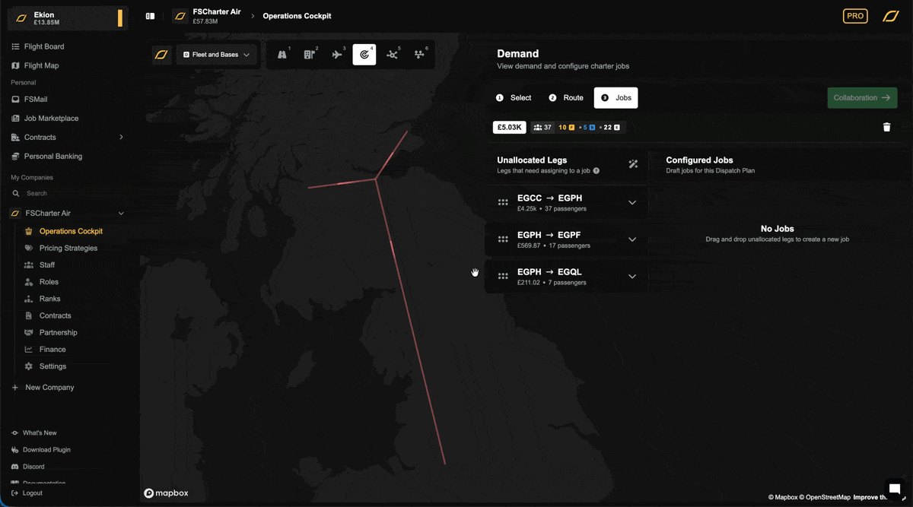Screen dimensions: 913x507
Task: Click the building and flag bases icon
Action: click(310, 55)
